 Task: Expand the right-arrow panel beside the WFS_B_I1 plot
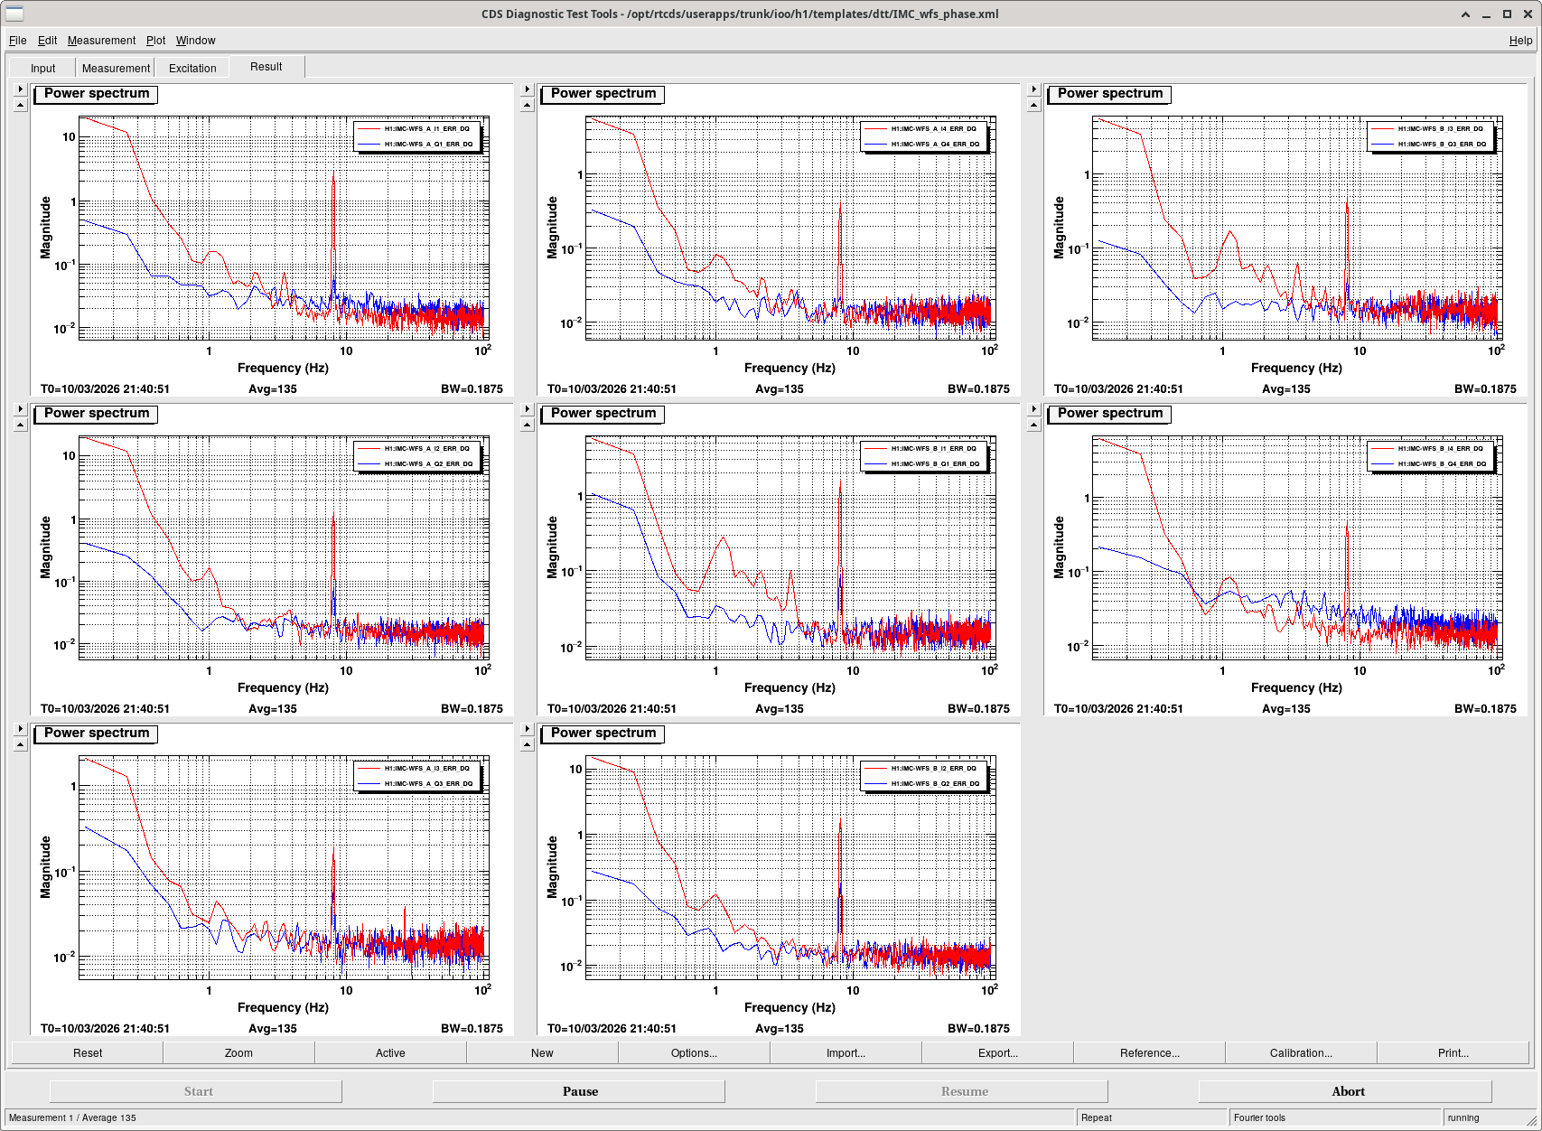point(528,409)
